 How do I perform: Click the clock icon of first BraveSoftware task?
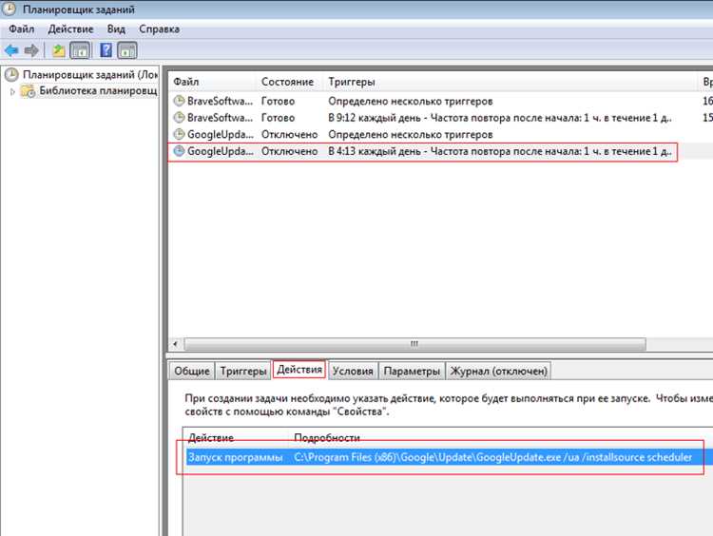(x=179, y=101)
